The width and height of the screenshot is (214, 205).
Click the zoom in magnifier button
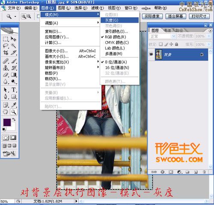coord(24,16)
